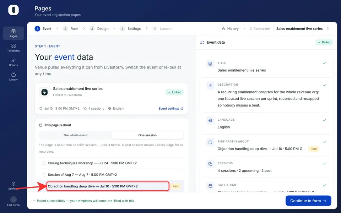
Task: Go to step 5 Launch
Action: tap(162, 29)
